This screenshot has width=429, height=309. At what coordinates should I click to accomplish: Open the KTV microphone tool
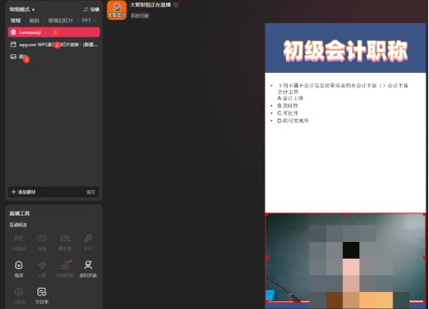[x=88, y=243]
